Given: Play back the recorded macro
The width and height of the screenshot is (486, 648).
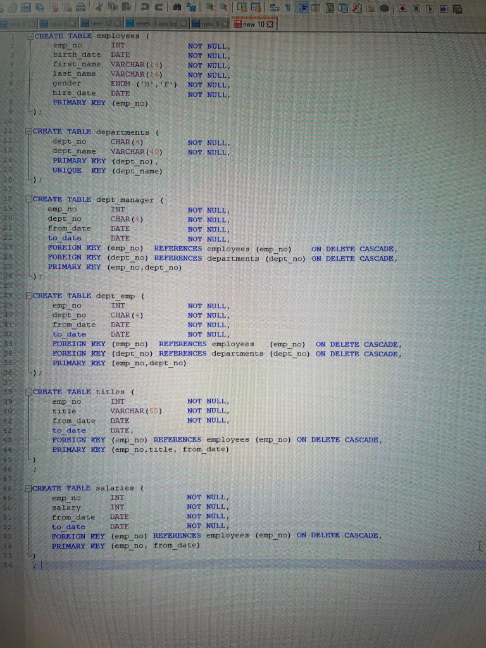Looking at the screenshot, I should (x=430, y=9).
